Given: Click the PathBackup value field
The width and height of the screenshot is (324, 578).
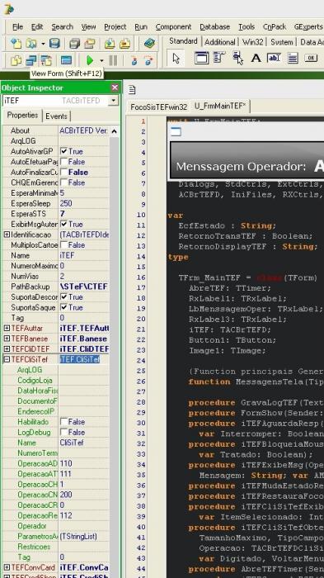Looking at the screenshot, I should click(84, 287).
